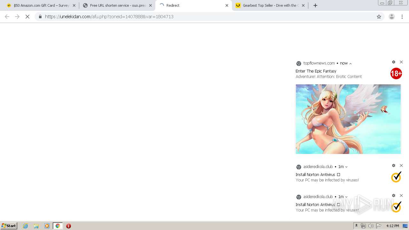Launch Internet Explorer from the taskbar
409x230 pixels.
coord(26,226)
